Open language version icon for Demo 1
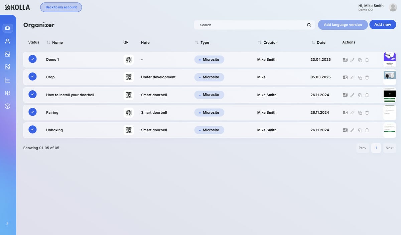 pos(345,60)
